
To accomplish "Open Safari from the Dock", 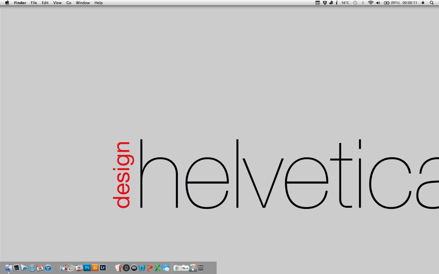I will point(32,268).
